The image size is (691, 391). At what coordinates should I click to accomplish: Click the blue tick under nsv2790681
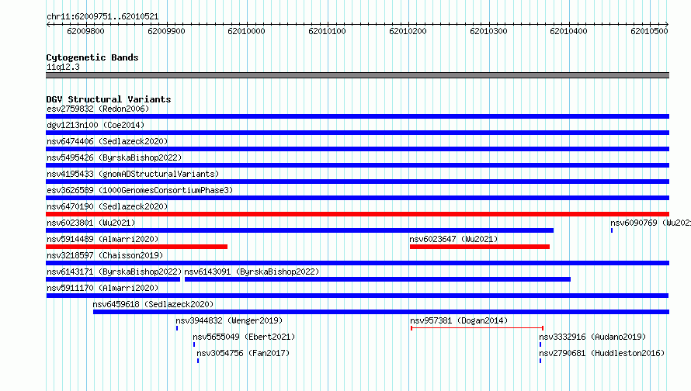coord(540,361)
